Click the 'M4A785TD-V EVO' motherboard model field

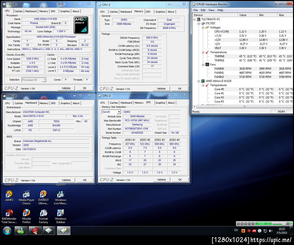point(43,116)
